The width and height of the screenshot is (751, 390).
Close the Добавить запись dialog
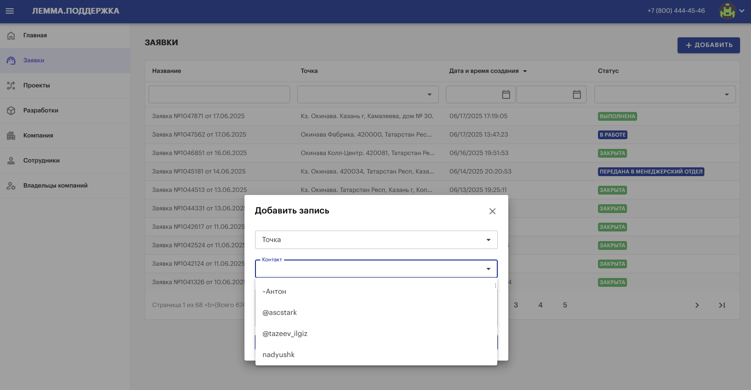tap(492, 211)
